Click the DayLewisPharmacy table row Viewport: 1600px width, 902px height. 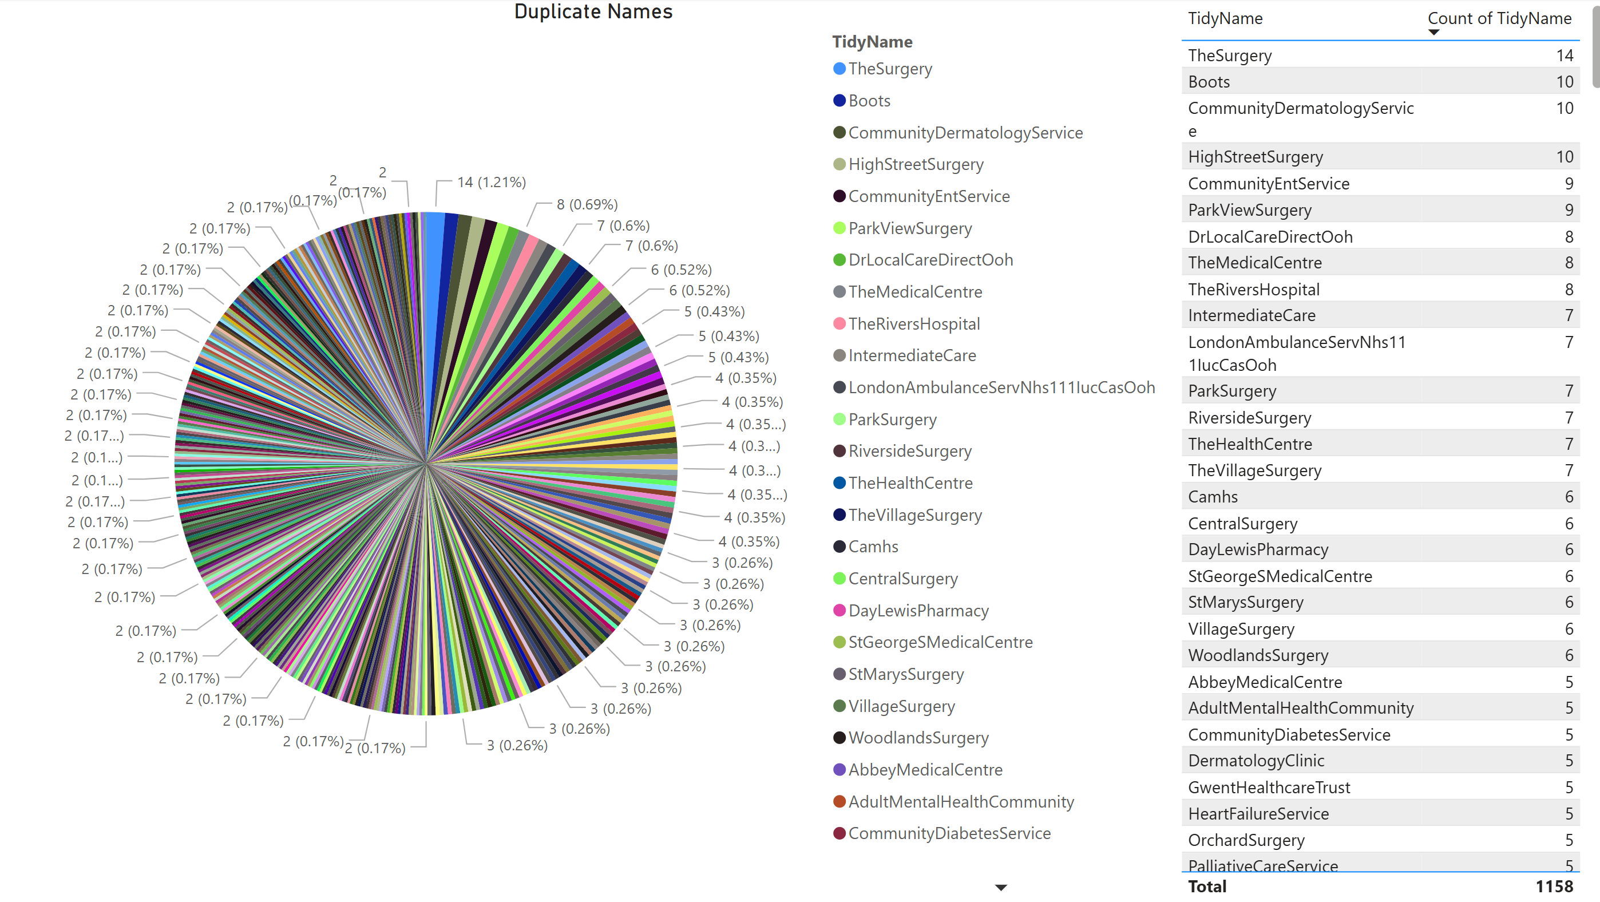pyautogui.click(x=1380, y=550)
